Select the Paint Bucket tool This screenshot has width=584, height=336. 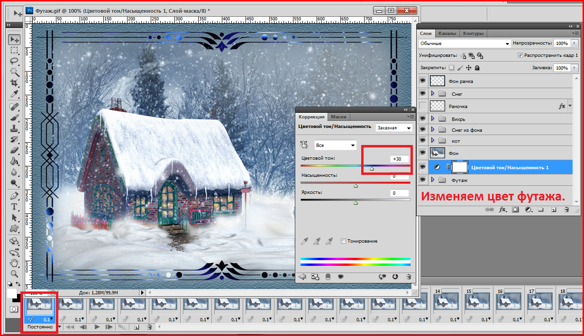pos(15,161)
